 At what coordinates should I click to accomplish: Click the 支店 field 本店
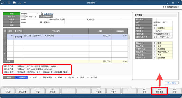[162, 25]
